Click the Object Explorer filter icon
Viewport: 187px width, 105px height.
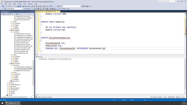click(15, 14)
